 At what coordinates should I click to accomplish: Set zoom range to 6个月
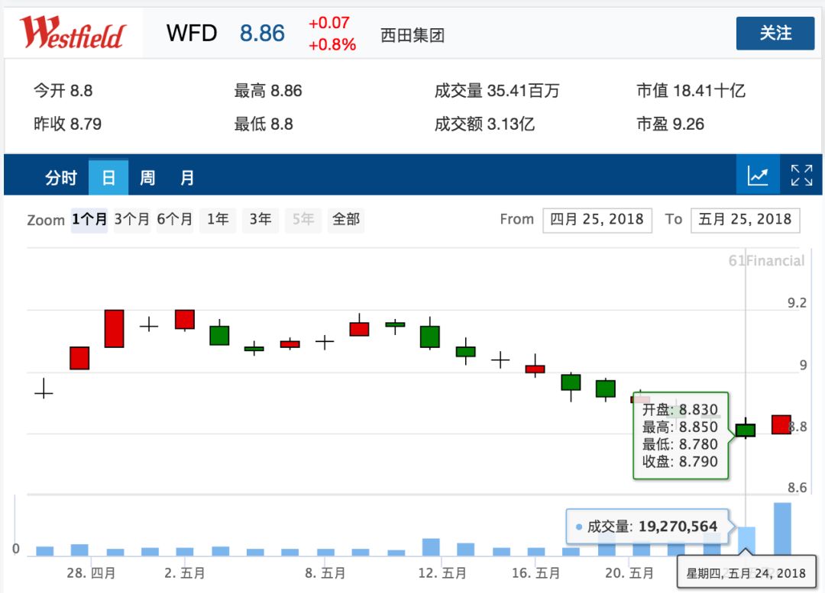tap(175, 219)
